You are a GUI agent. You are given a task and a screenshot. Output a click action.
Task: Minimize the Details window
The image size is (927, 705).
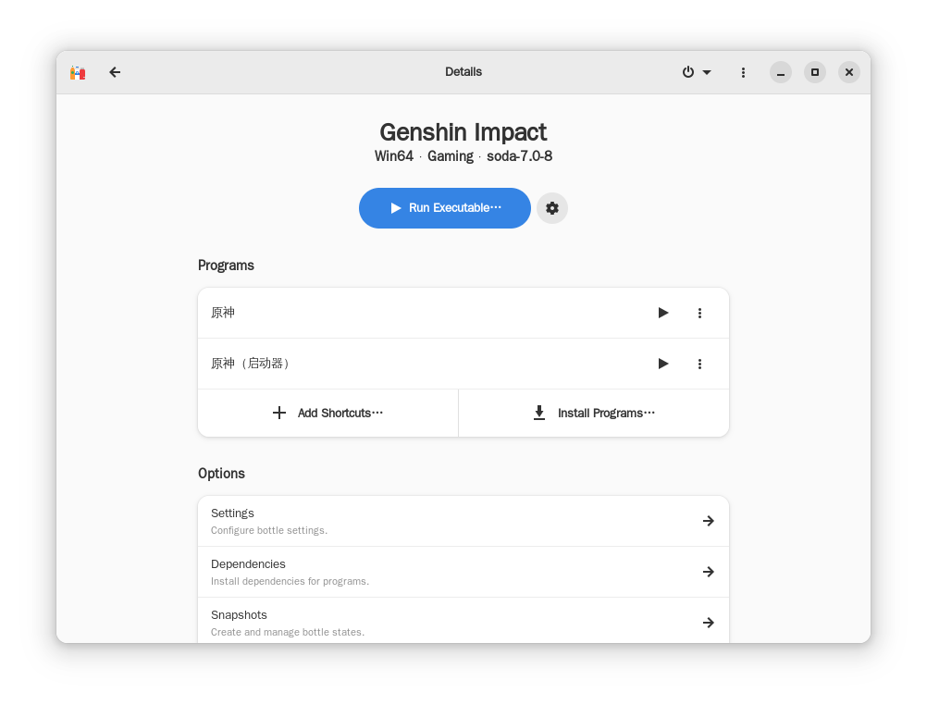(781, 72)
